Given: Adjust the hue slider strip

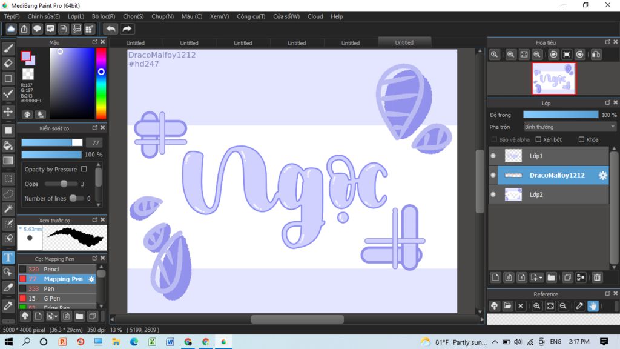Looking at the screenshot, I should [x=101, y=84].
